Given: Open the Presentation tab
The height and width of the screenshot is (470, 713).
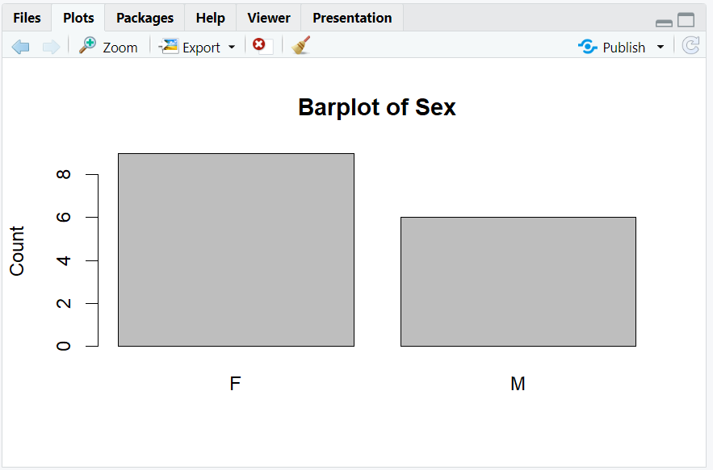Looking at the screenshot, I should [x=351, y=17].
